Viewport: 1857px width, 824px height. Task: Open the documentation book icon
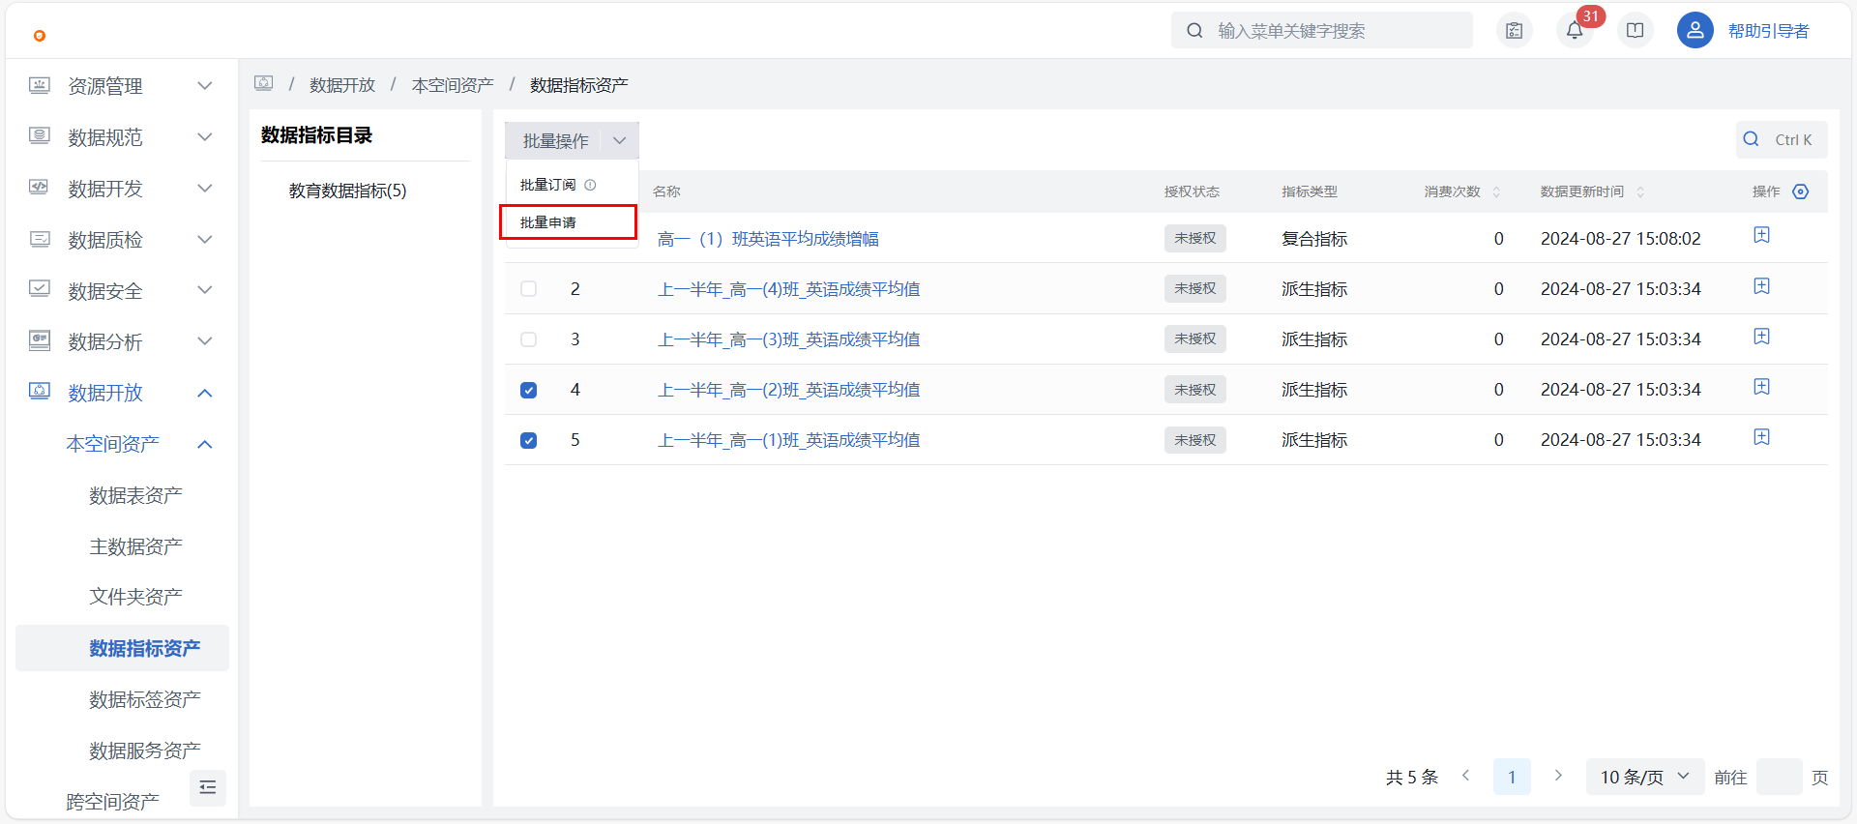click(1636, 31)
